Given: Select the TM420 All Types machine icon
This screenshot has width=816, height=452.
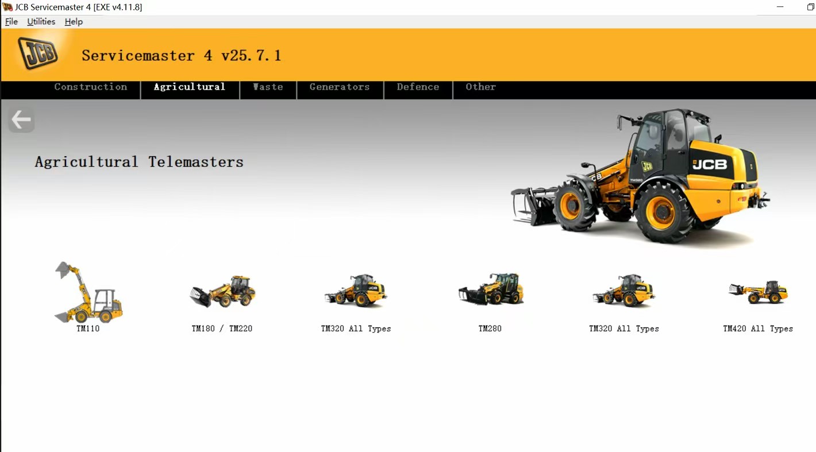Looking at the screenshot, I should [x=758, y=292].
